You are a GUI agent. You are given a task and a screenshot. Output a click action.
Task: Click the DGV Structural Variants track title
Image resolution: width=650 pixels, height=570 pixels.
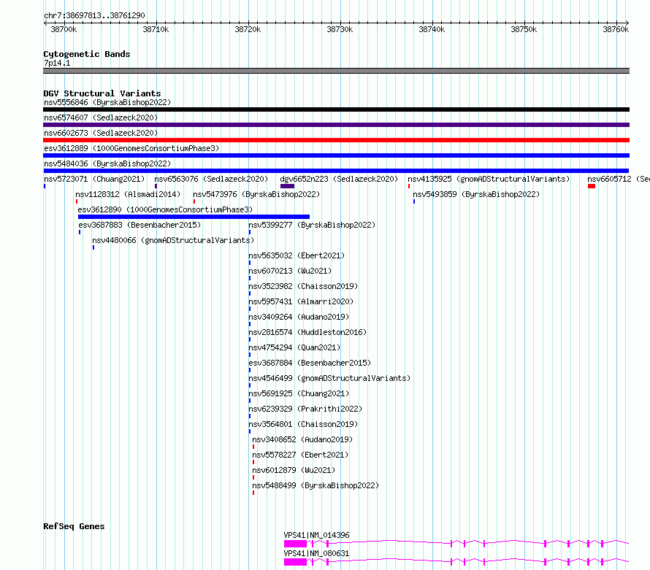(x=102, y=93)
